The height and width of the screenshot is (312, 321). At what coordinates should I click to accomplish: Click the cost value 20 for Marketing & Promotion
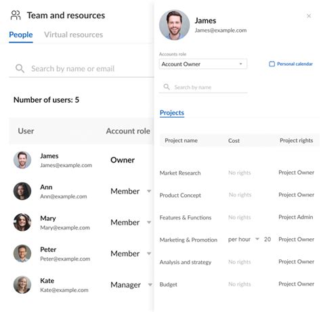click(267, 240)
